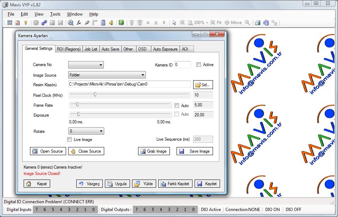
Task: Click DIO ON in the status bar
Action: pos(272,210)
